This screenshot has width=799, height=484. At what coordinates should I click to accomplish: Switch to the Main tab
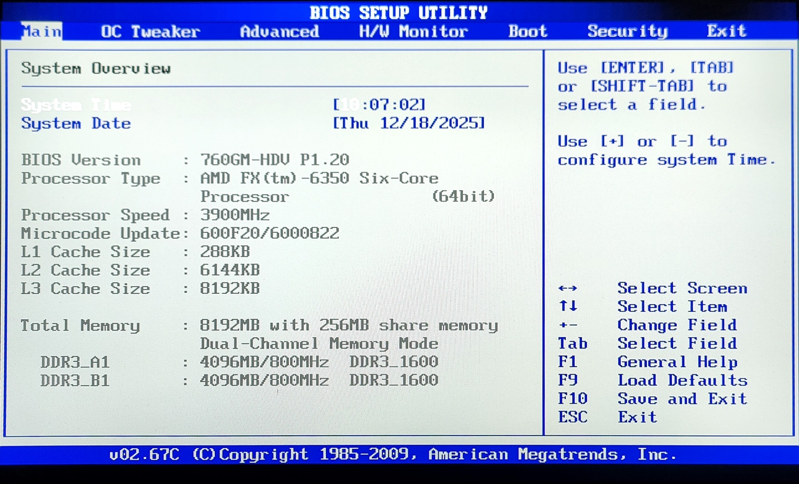(x=41, y=31)
